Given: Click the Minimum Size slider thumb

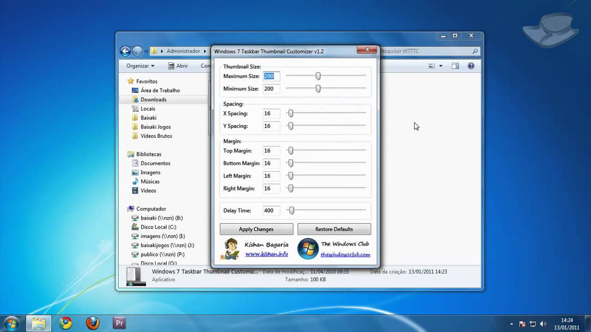Looking at the screenshot, I should click(318, 89).
